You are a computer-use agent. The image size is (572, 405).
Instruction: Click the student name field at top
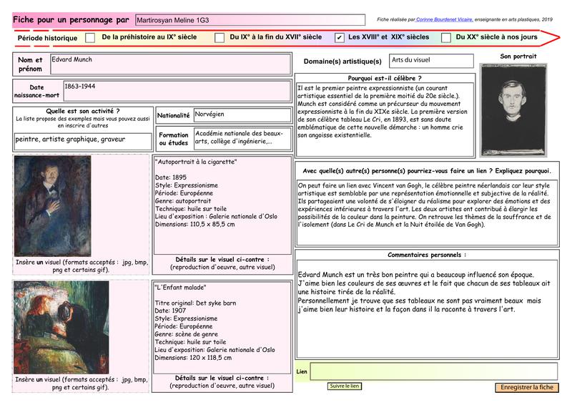249,20
